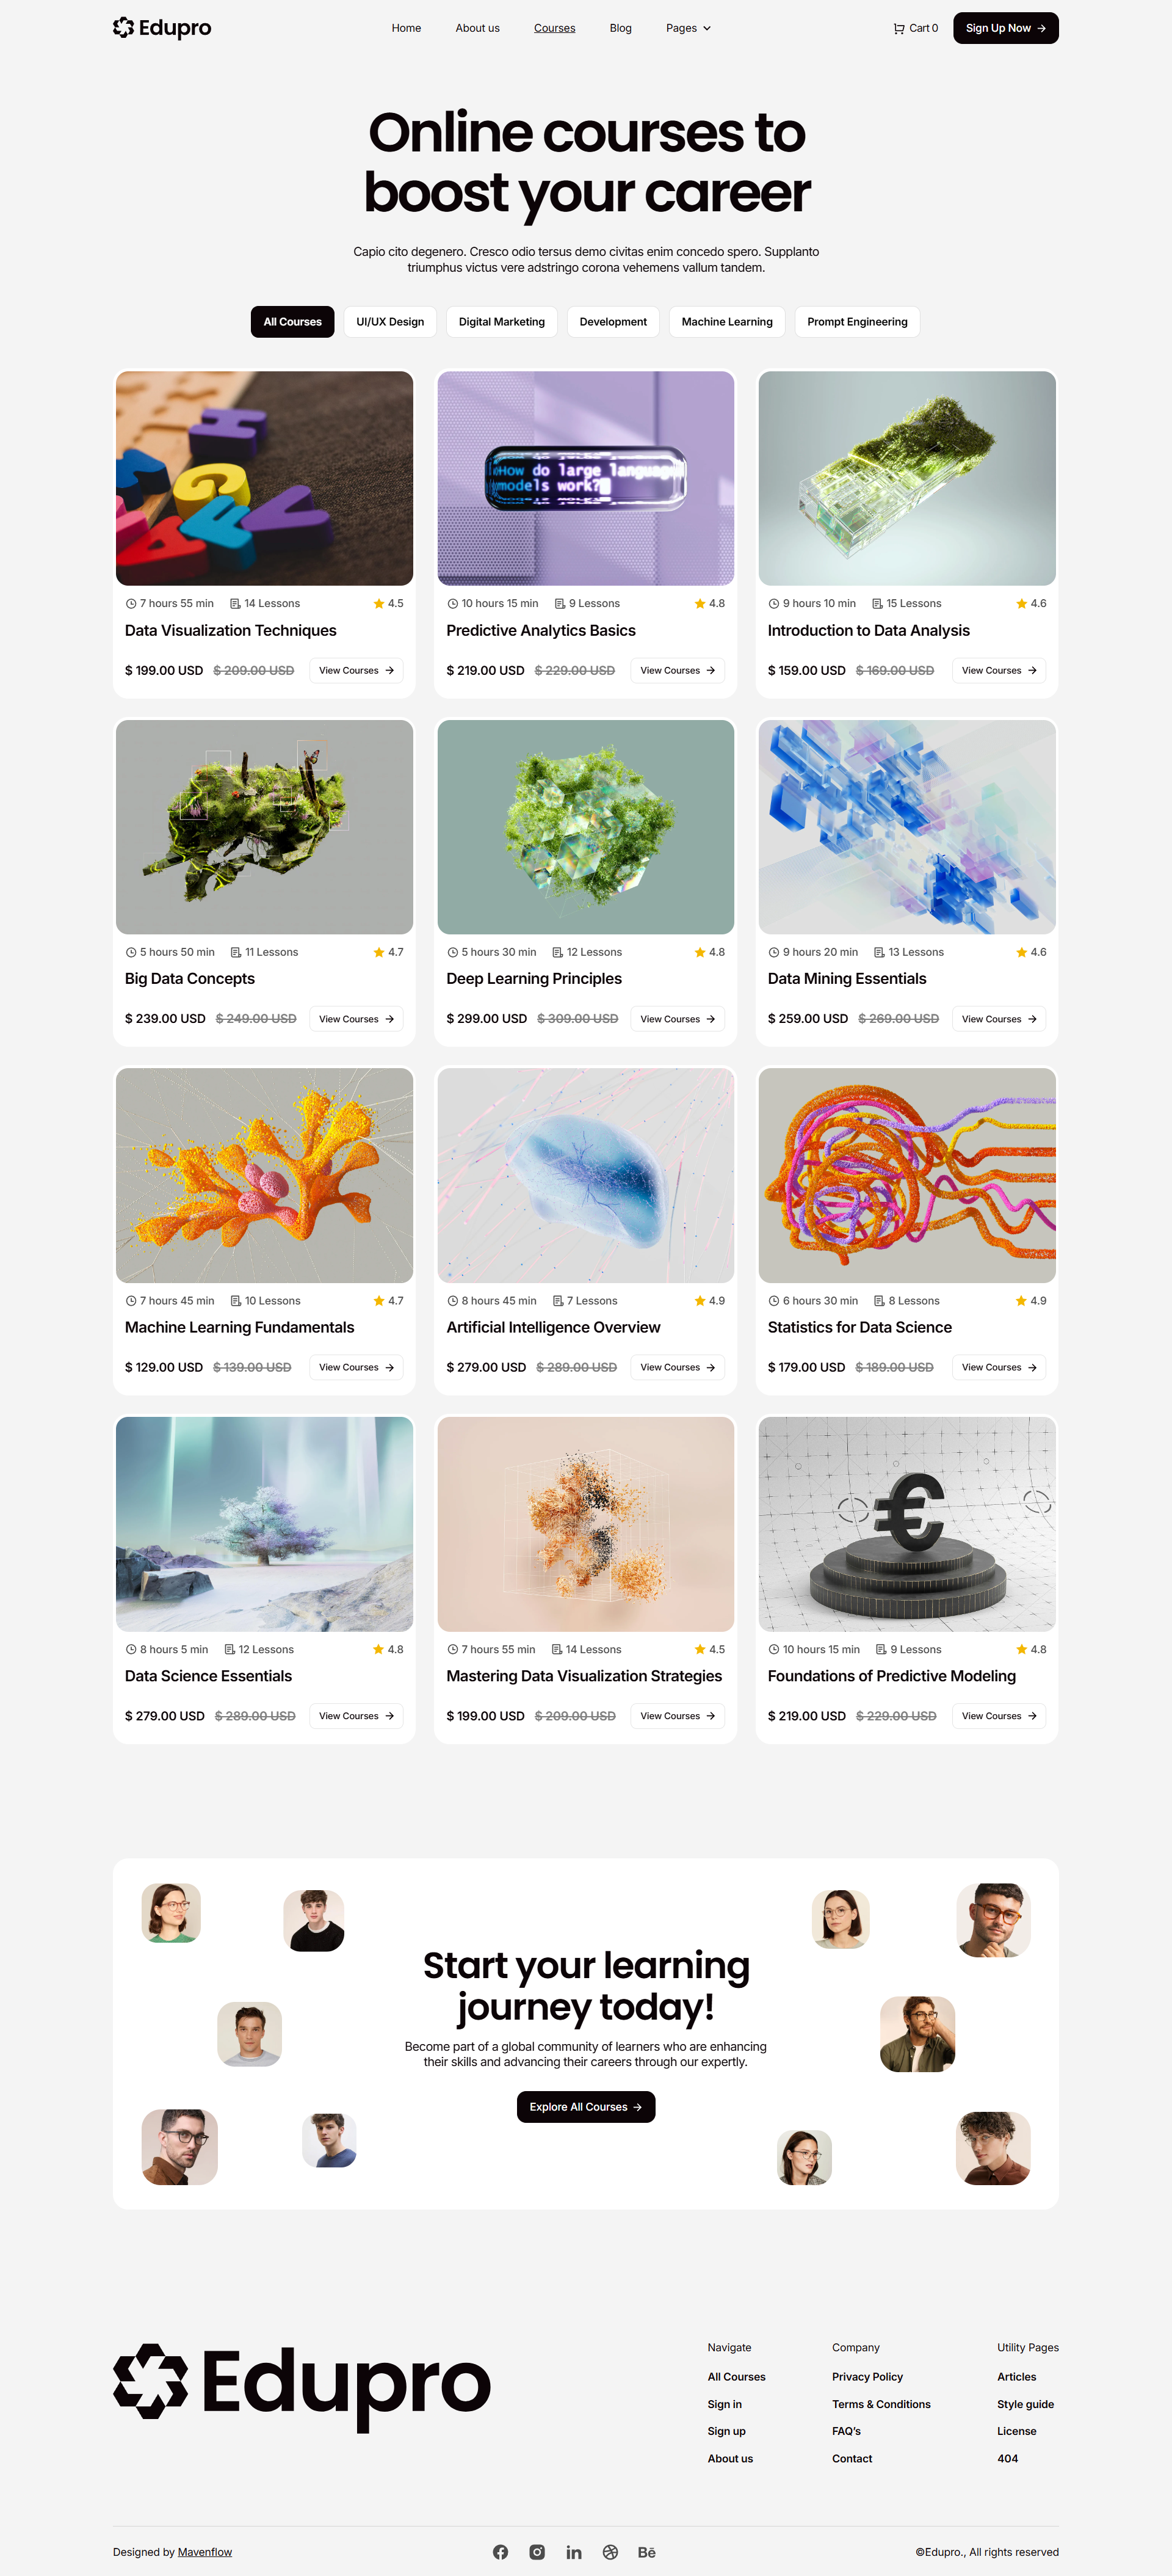Open the Instagram icon in footer
Image resolution: width=1172 pixels, height=2576 pixels.
537,2552
